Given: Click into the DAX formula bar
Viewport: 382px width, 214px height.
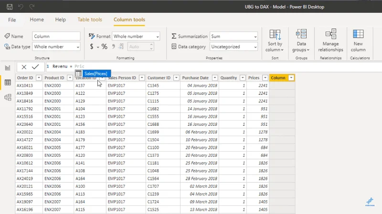Looking at the screenshot, I should (214, 66).
